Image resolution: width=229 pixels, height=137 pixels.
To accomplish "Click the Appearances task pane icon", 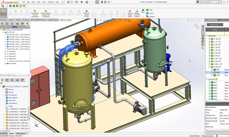I will (x=203, y=38).
